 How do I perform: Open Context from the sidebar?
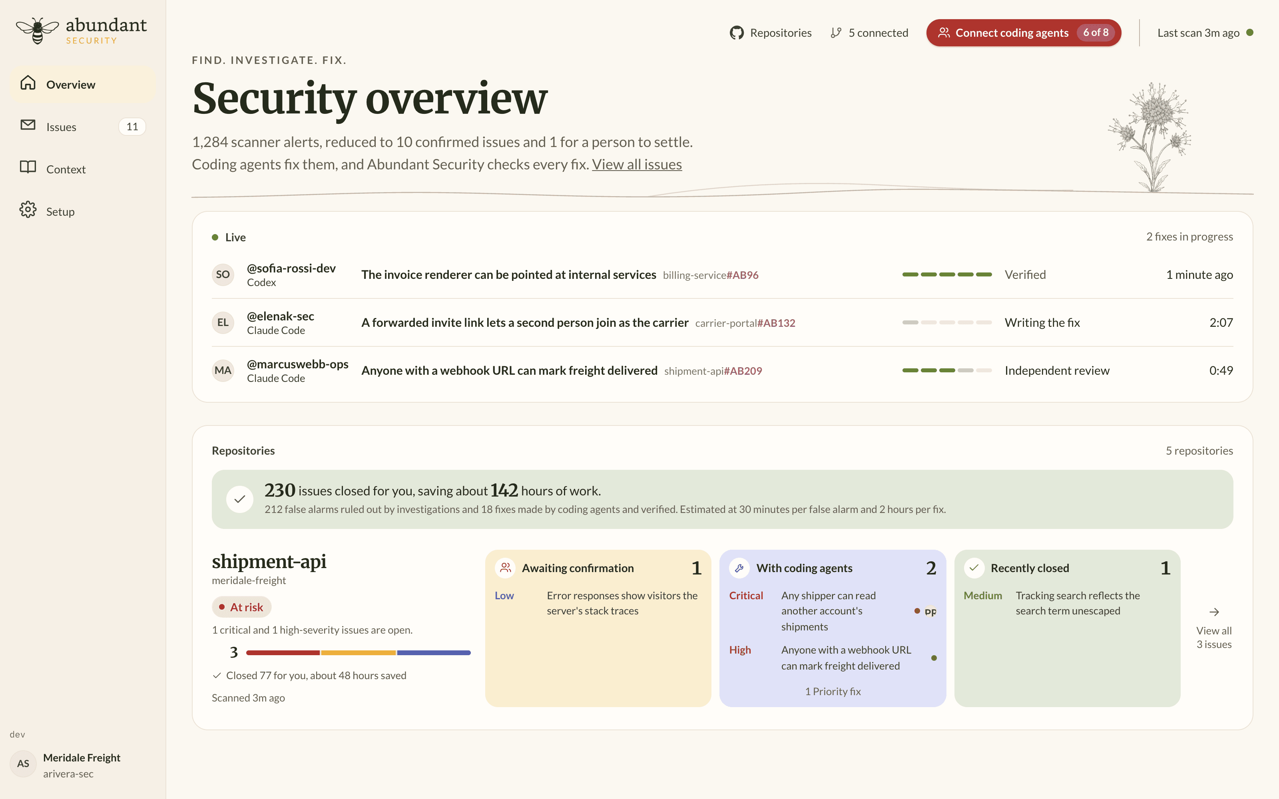point(83,169)
